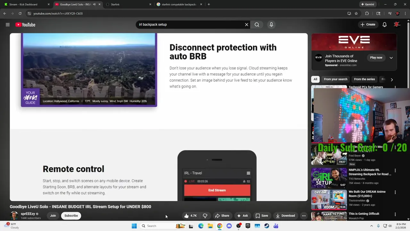The width and height of the screenshot is (410, 231).
Task: Open the Gemini button in Chrome
Action: pyautogui.click(x=367, y=4)
